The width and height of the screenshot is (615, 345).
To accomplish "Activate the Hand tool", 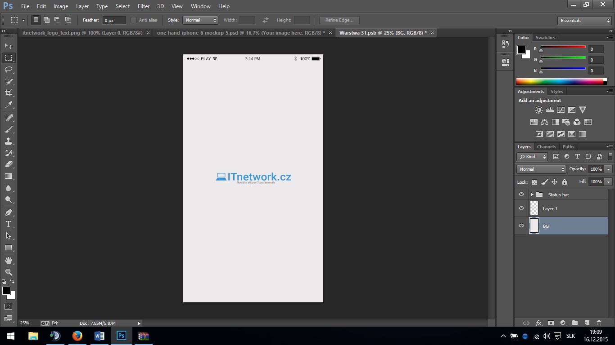I will click(x=9, y=261).
